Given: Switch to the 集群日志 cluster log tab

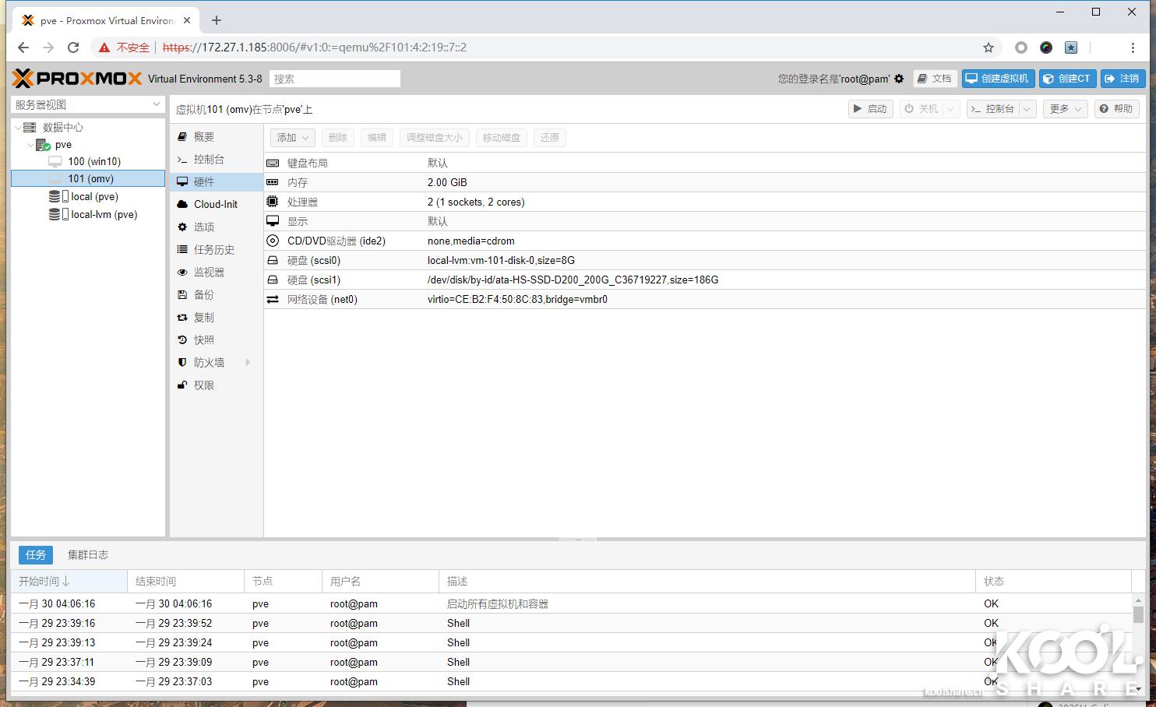Looking at the screenshot, I should [x=88, y=554].
